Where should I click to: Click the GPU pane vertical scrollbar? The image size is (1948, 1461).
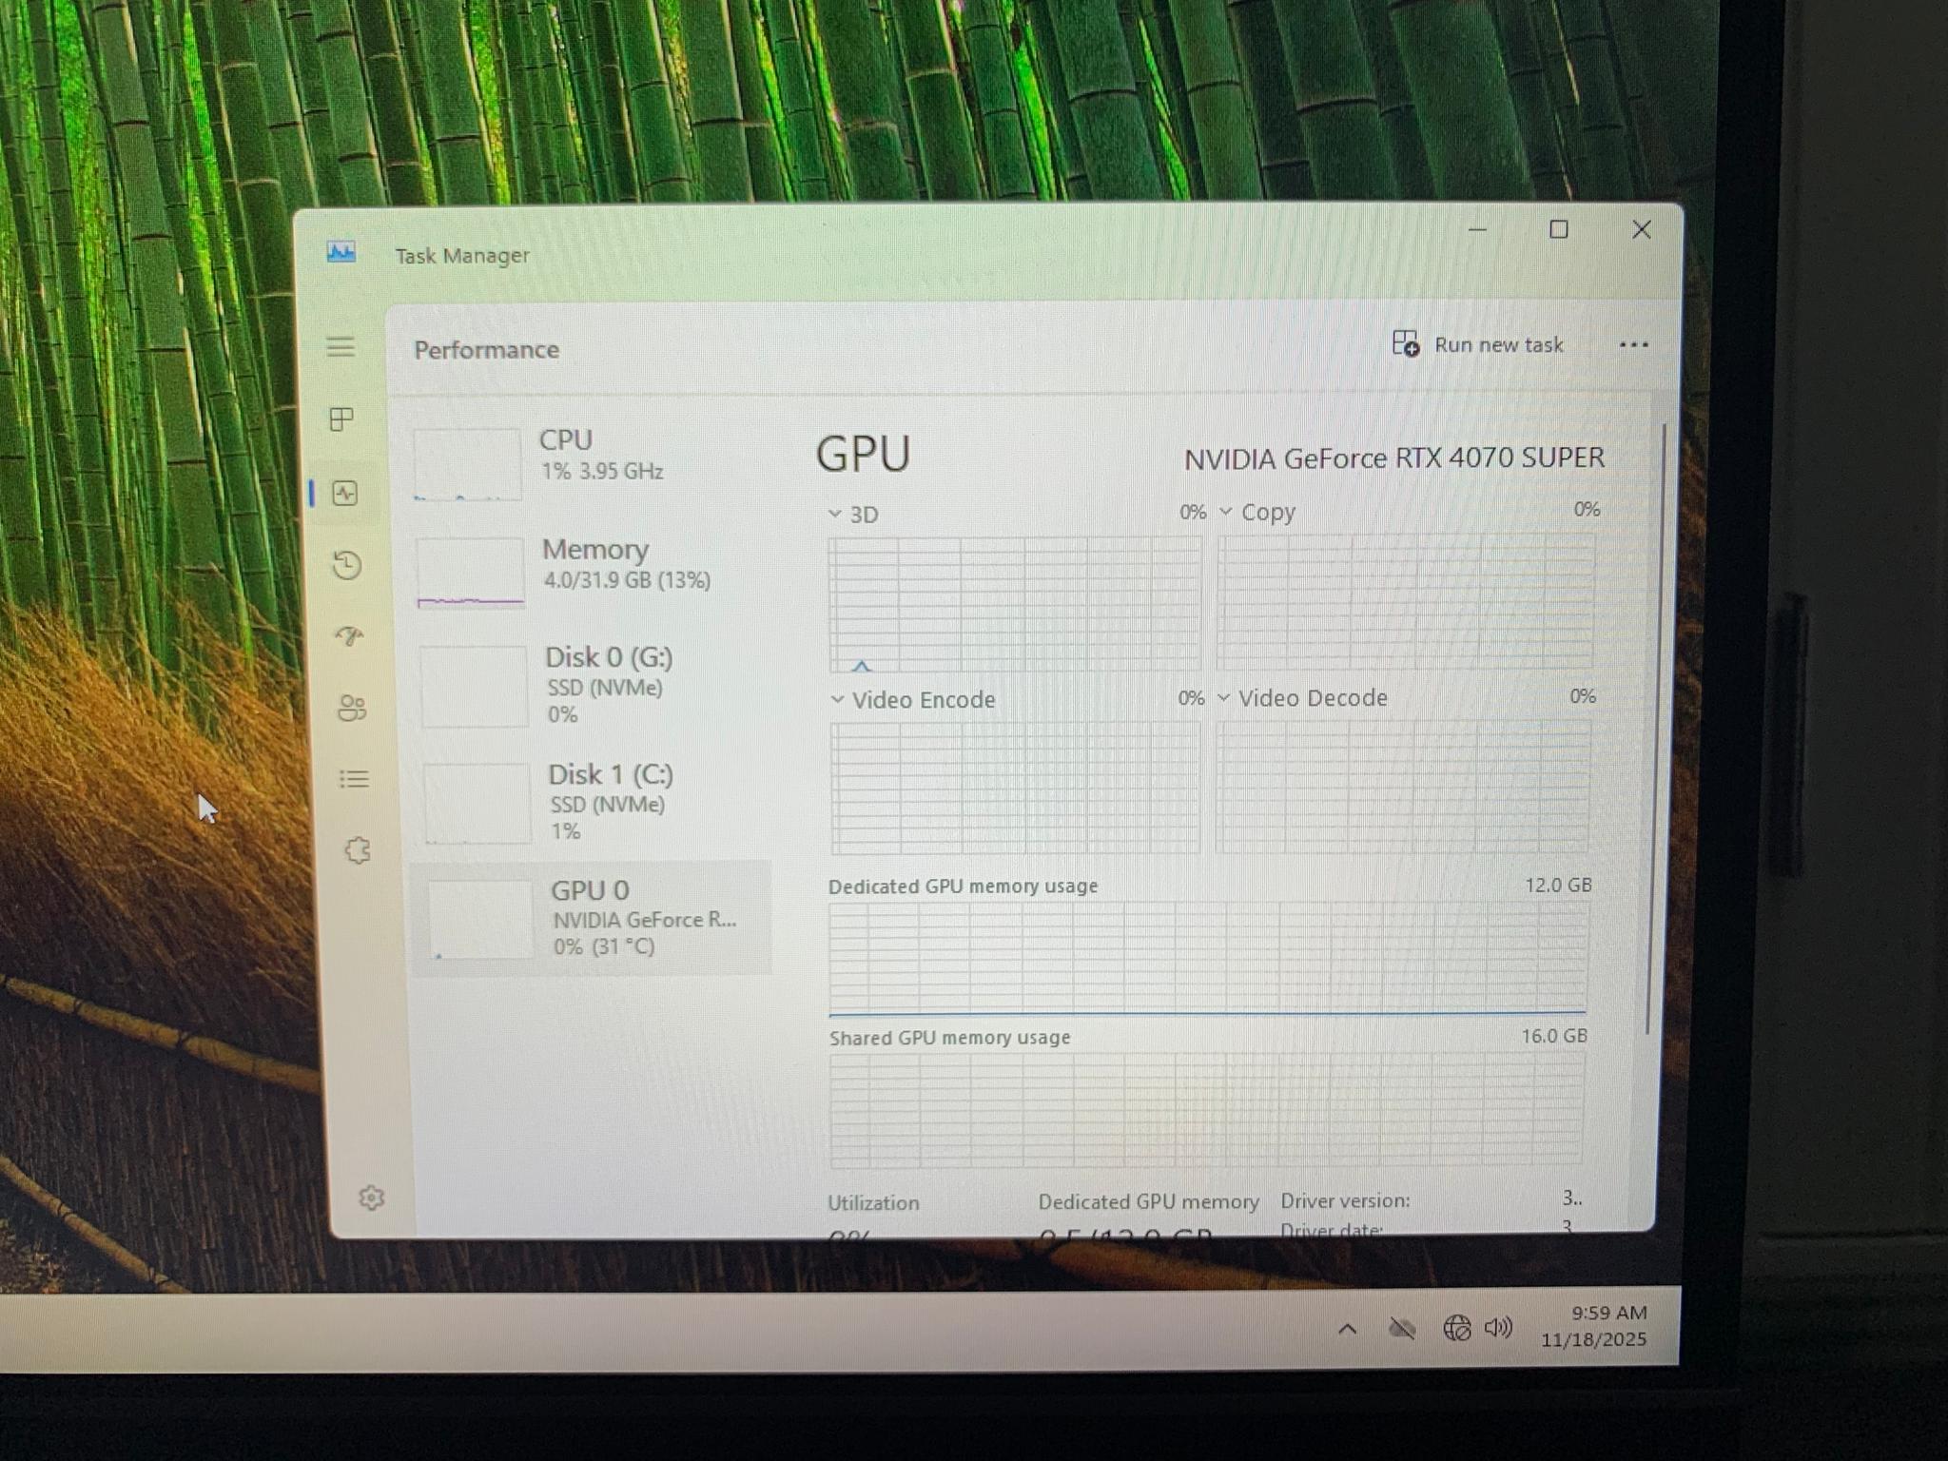point(1656,728)
